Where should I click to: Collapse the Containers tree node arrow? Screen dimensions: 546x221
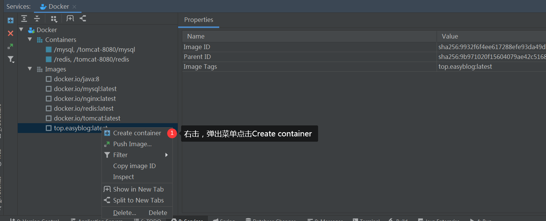[30, 39]
